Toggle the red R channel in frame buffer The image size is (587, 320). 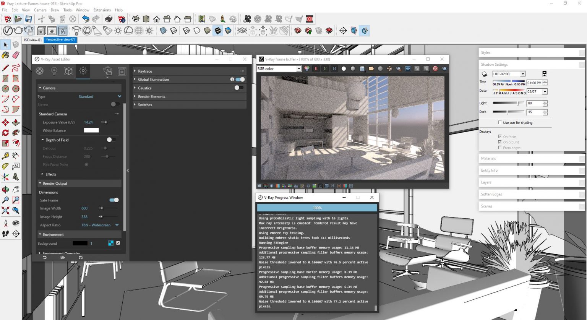[316, 69]
